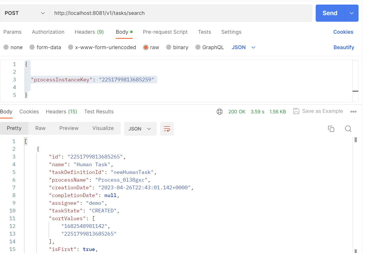Copy the response body using copy icon
Screen dimensions: 368x253
(x=331, y=129)
